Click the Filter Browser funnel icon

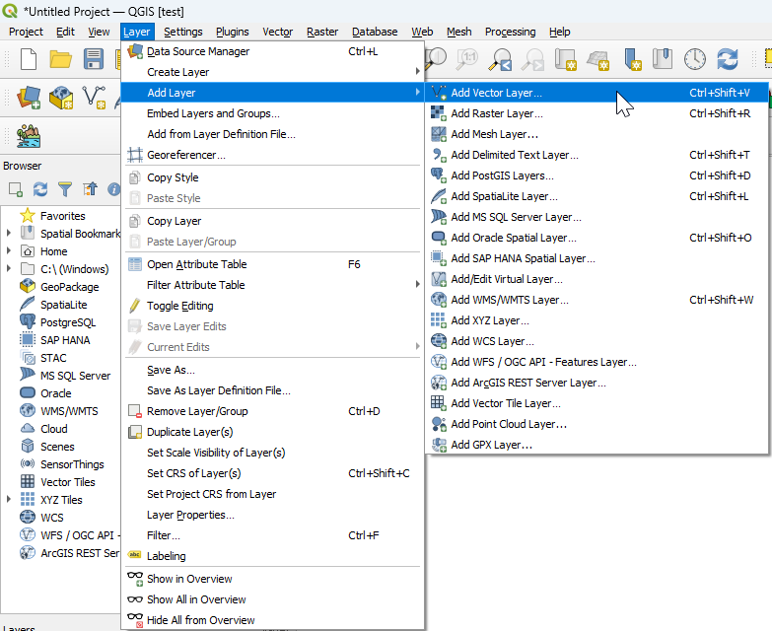(x=65, y=189)
